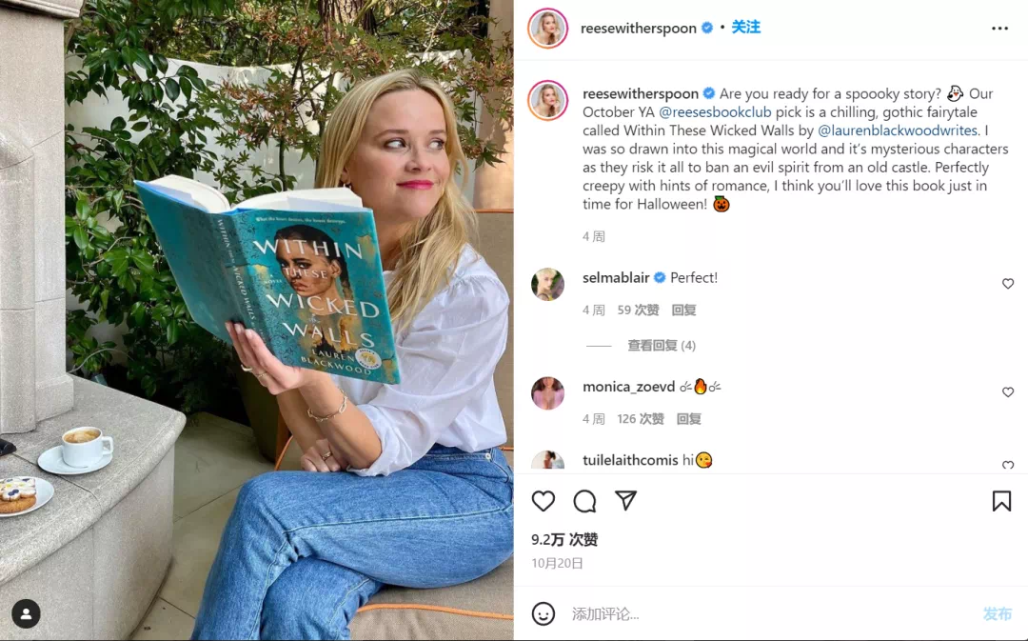
Task: Share post via paper plane icon
Action: coord(625,501)
